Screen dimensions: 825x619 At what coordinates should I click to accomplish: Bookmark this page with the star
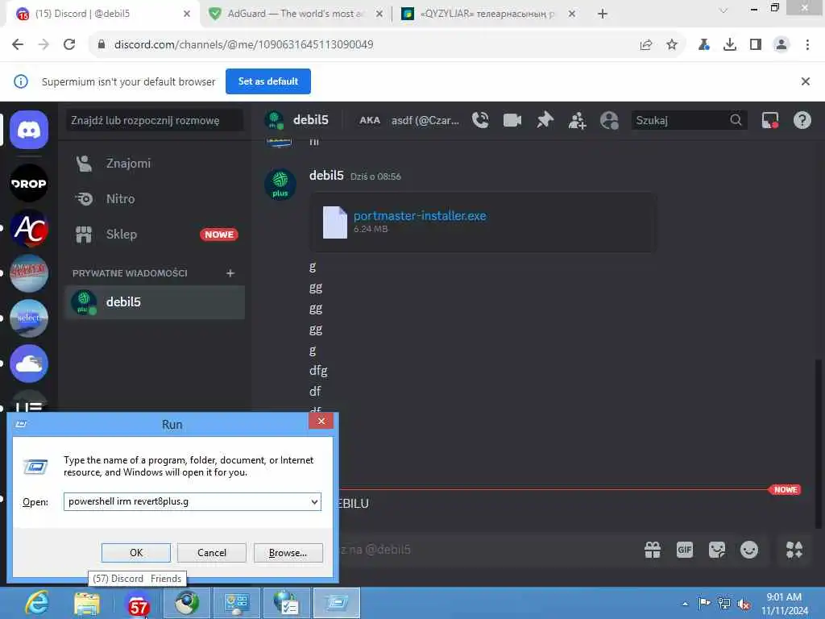672,44
